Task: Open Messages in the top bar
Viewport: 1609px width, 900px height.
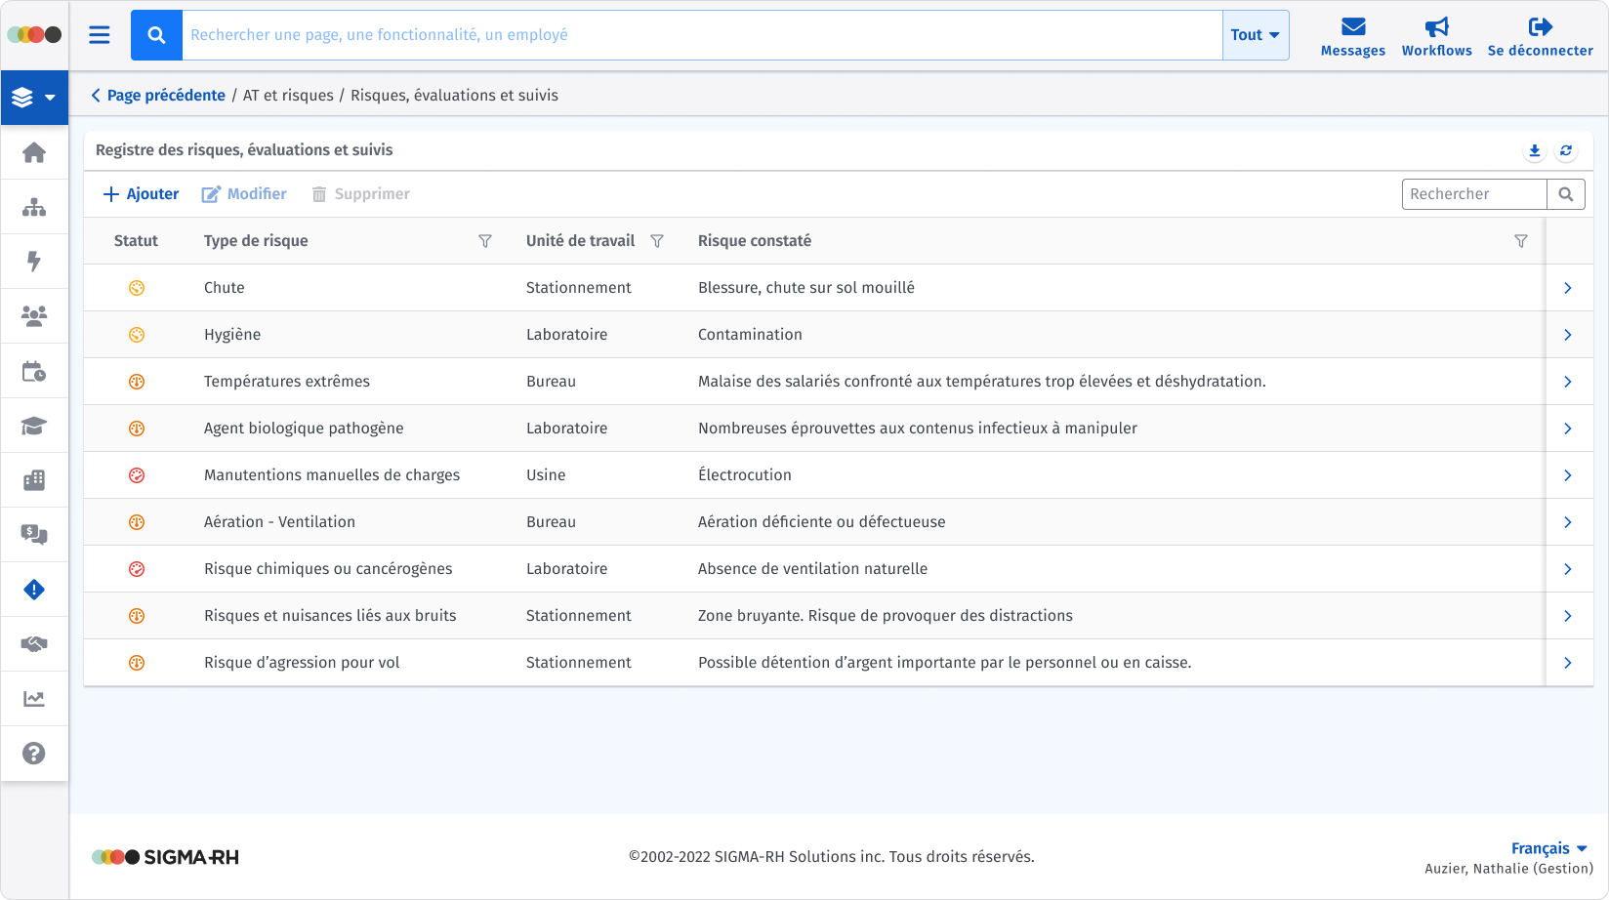Action: (1352, 37)
